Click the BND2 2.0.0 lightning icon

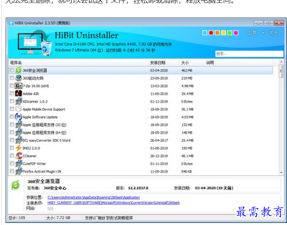18,148
